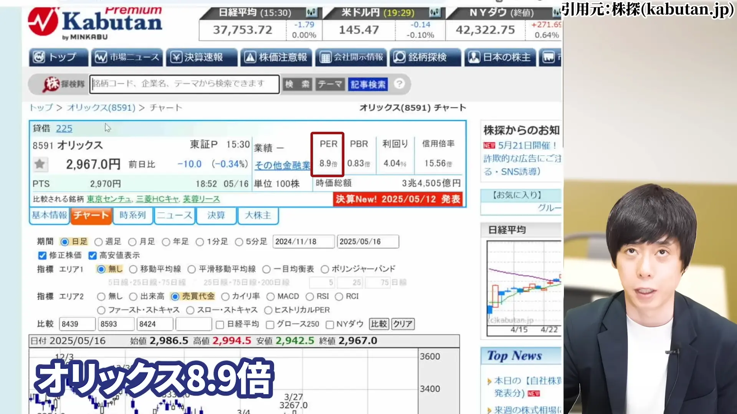Click the comparison code field 8439
The image size is (737, 414).
77,324
